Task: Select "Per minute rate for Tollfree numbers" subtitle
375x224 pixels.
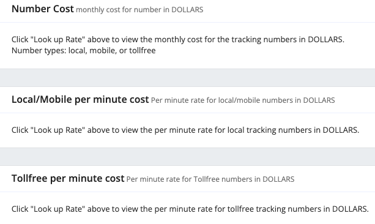Action: pyautogui.click(x=210, y=179)
